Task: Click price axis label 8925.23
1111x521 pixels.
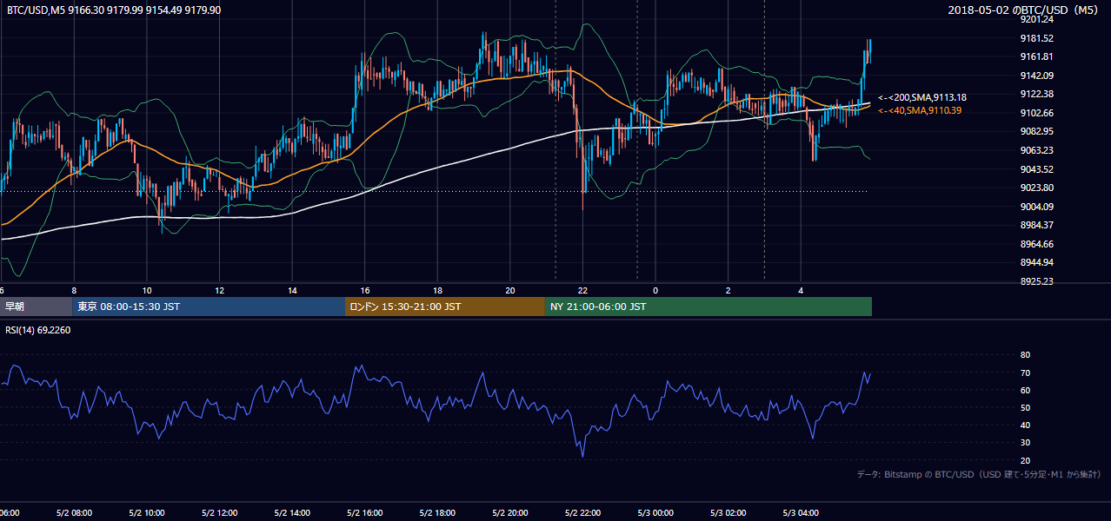Action: pos(1036,281)
